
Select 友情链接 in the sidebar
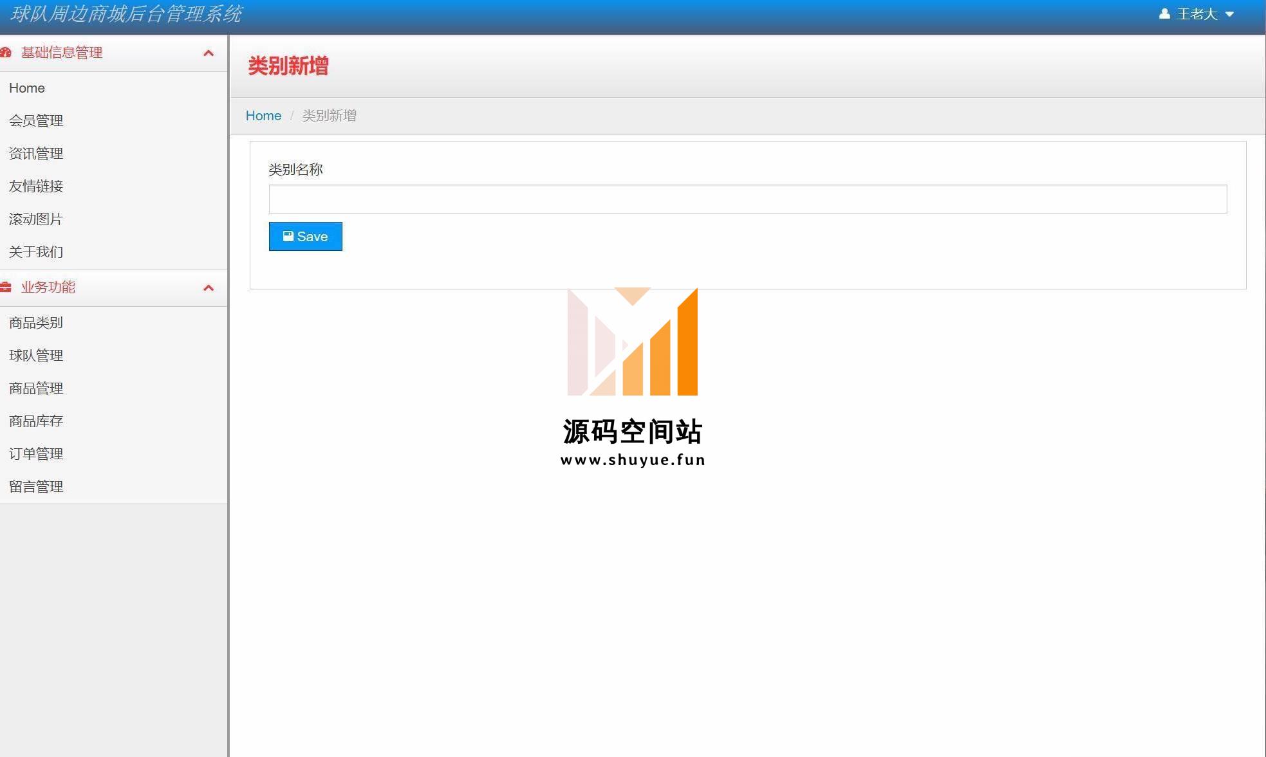(x=36, y=187)
